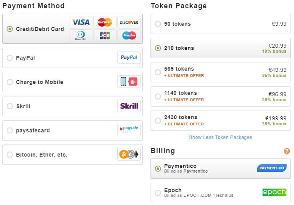This screenshot has width=294, height=205.
Task: Click the €96.99 price text
Action: pyautogui.click(x=278, y=94)
